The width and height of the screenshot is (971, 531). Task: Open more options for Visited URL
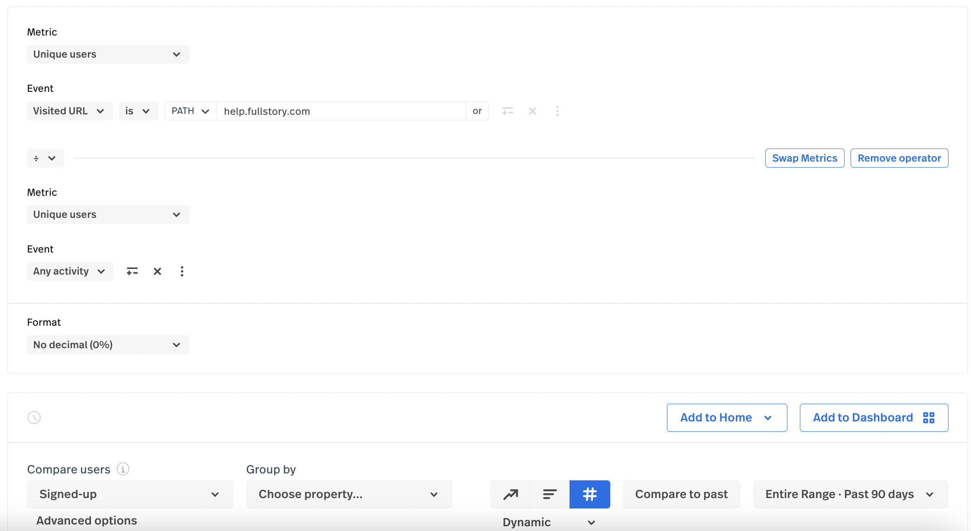[557, 111]
